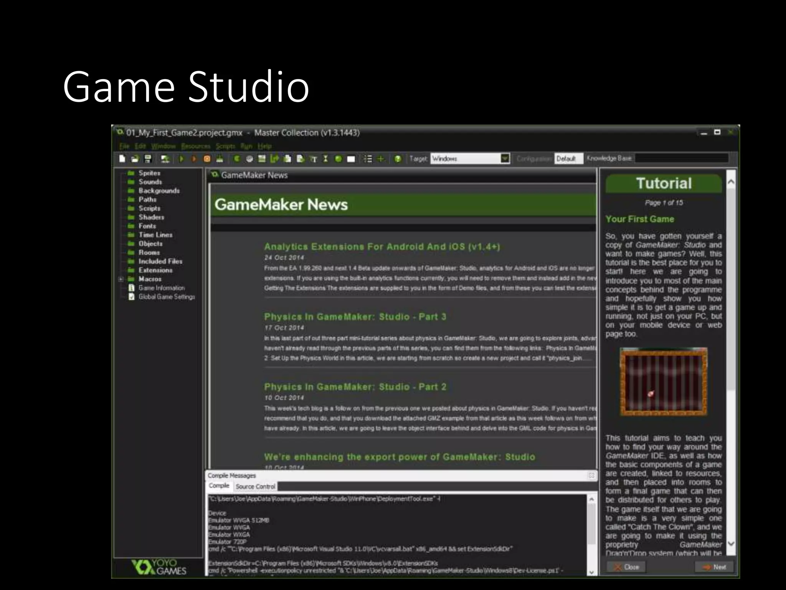The width and height of the screenshot is (786, 590).
Task: Create a font with the T icon
Action: point(314,159)
